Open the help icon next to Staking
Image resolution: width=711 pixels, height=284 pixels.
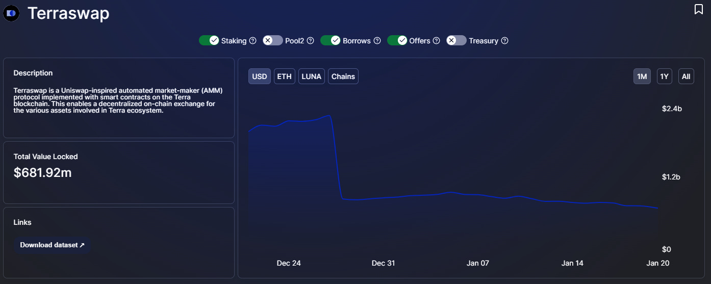tap(252, 41)
